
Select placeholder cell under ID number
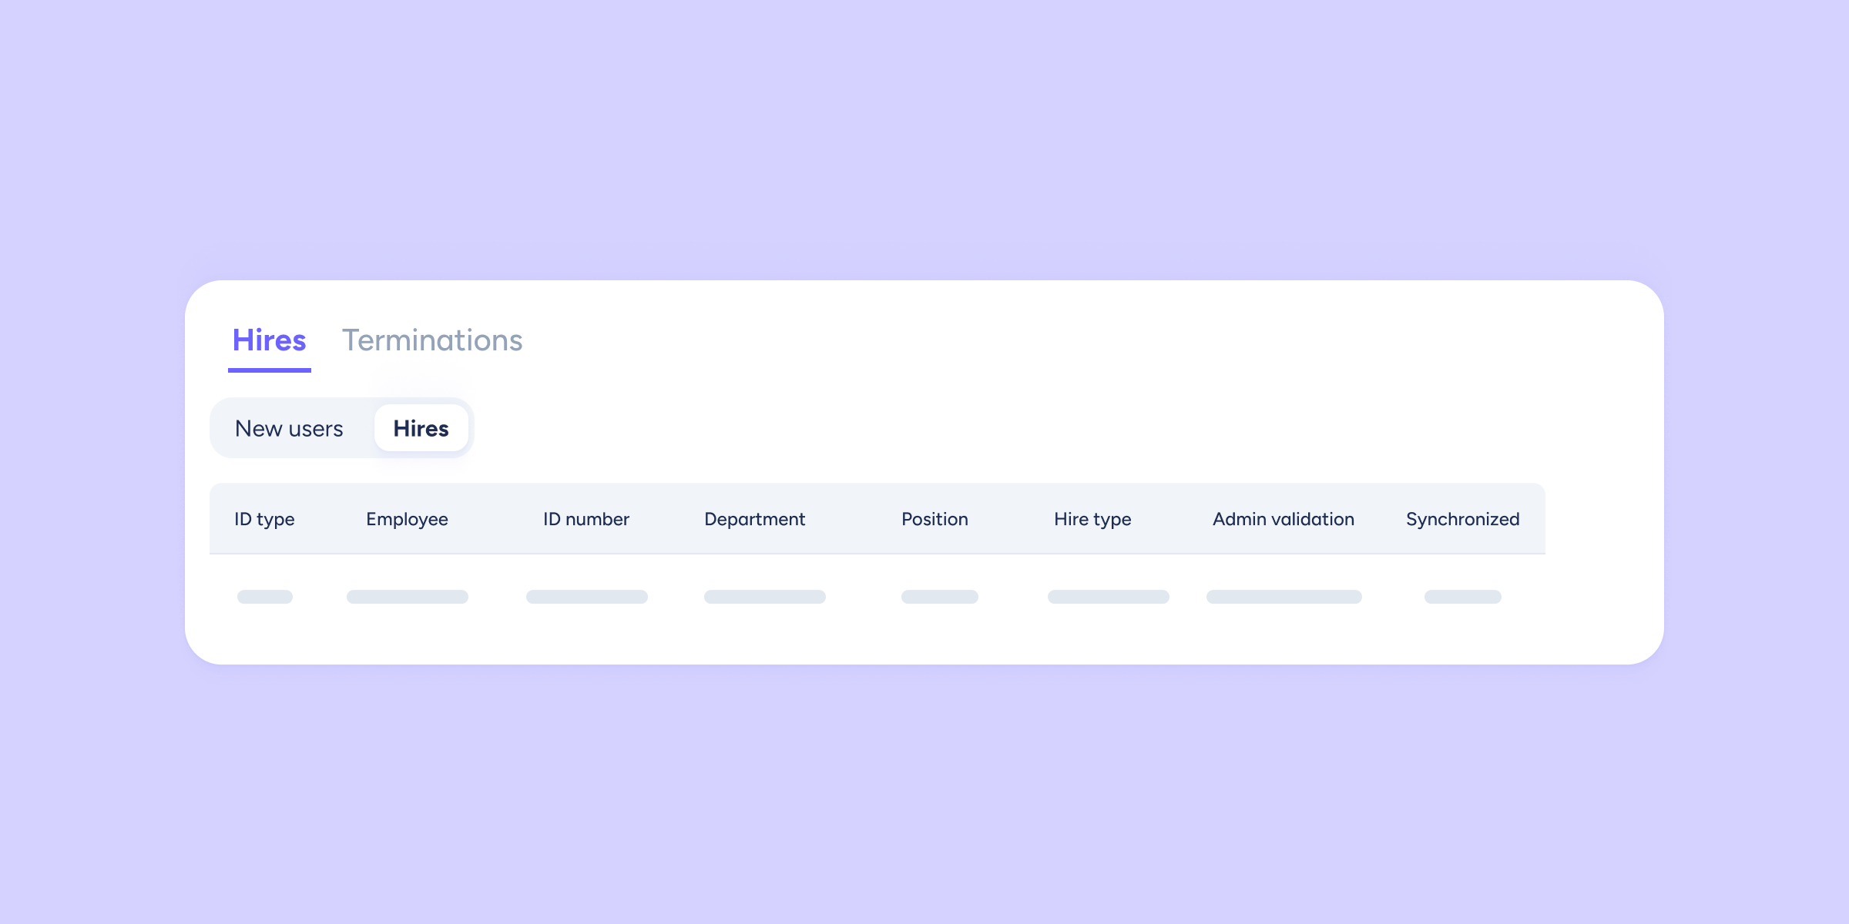tap(587, 597)
